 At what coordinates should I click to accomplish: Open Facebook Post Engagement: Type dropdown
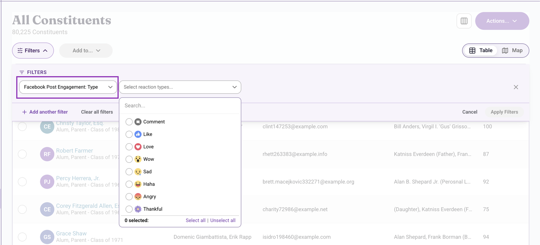(x=68, y=87)
